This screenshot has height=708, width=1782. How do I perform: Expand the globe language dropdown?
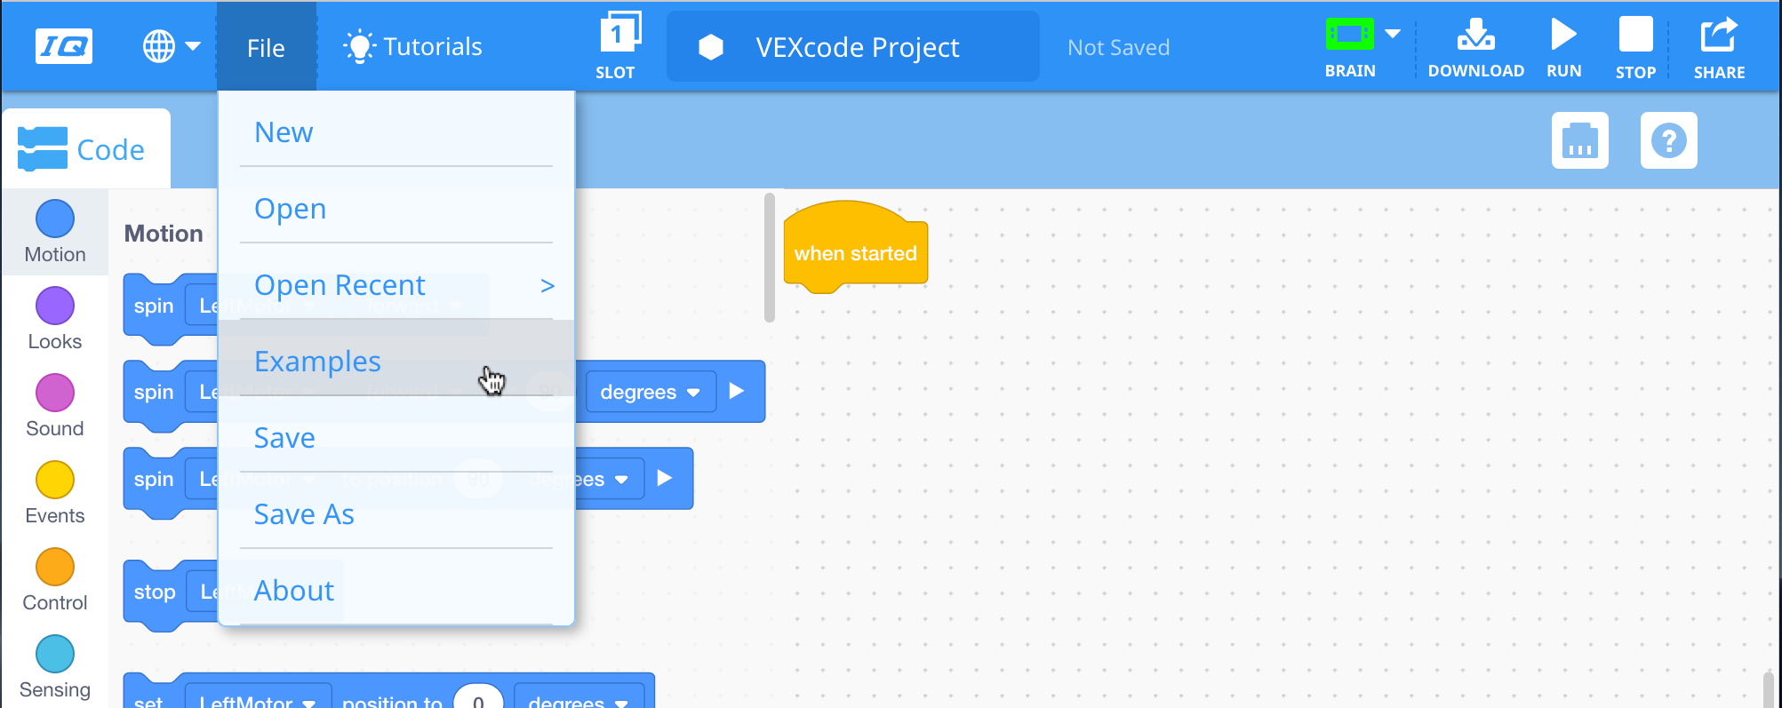point(172,46)
